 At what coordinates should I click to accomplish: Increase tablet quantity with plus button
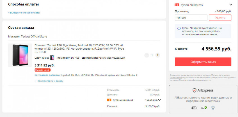point(157,55)
